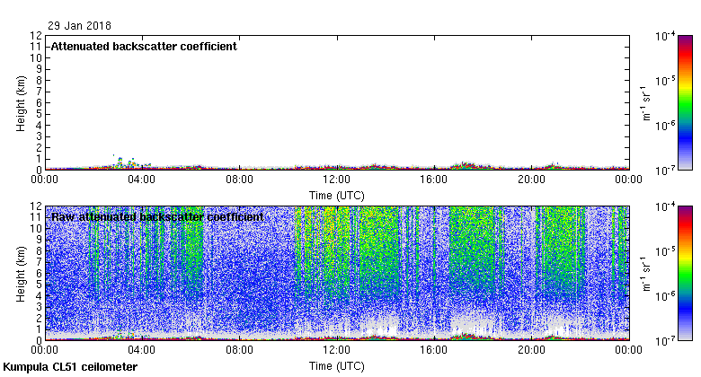Click the height tick "6" on the upper plot
Image resolution: width=701 pixels, height=377 pixels.
tap(39, 102)
